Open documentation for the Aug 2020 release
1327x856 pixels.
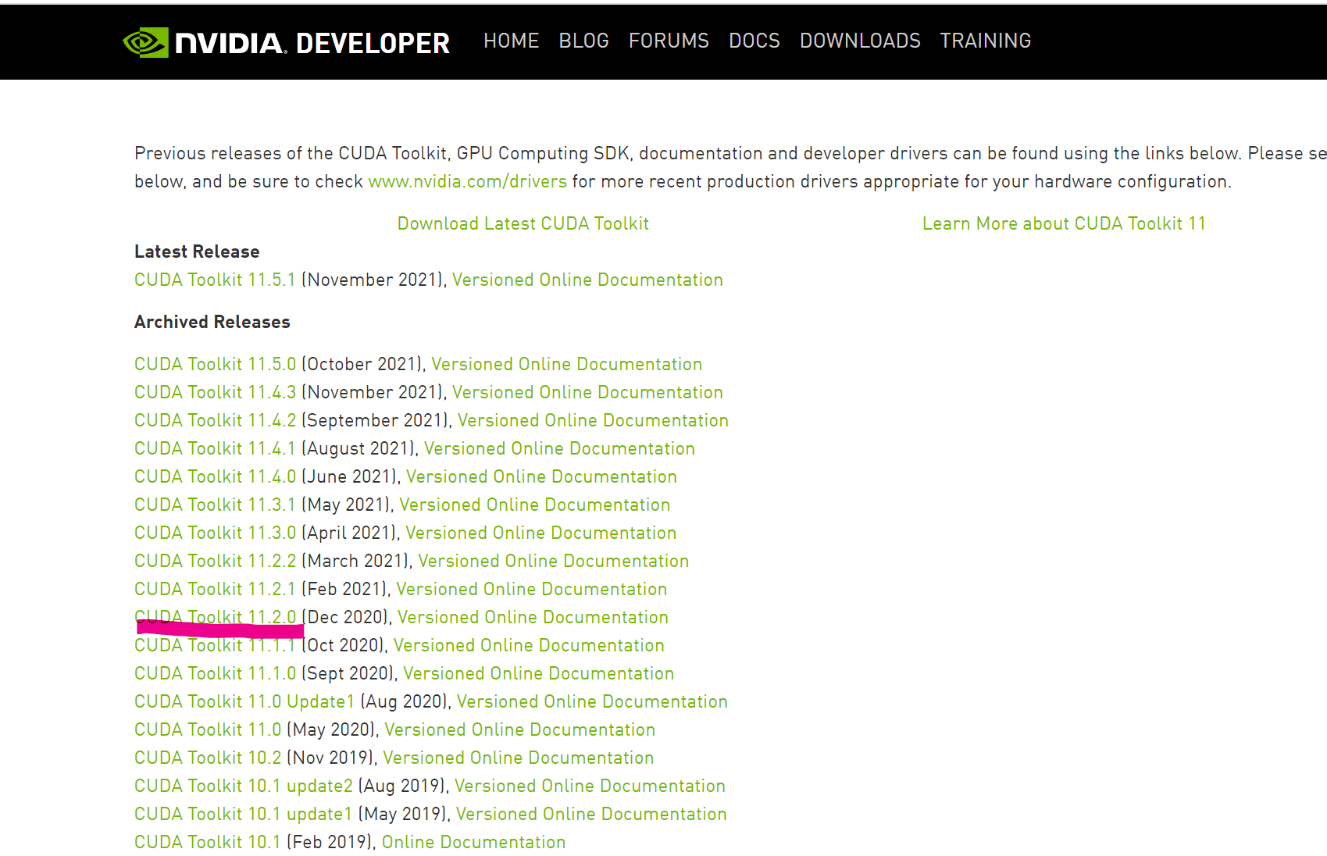(592, 701)
